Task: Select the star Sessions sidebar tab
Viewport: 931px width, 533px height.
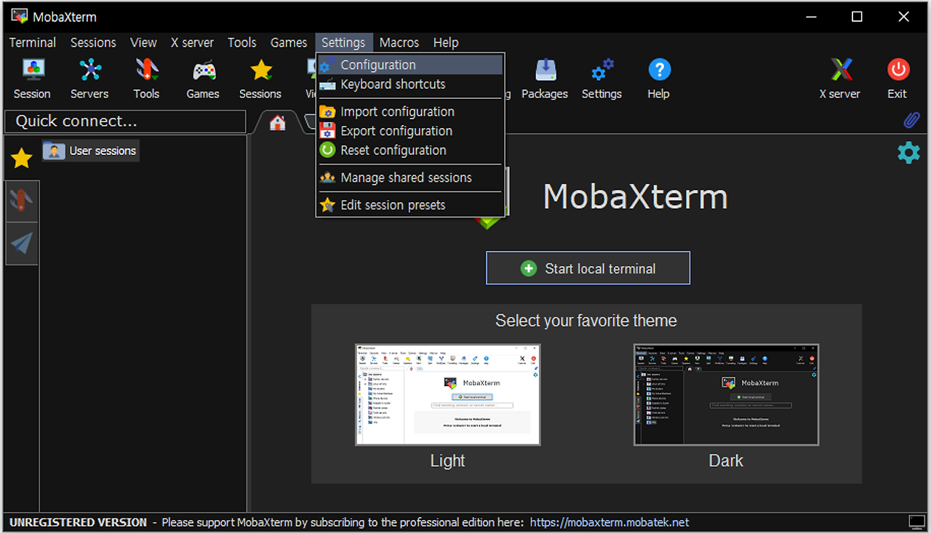Action: (22, 158)
